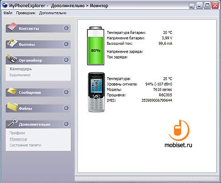Viewport: 221px width, 183px height.
Task: Open Состояние памяти memory status
Action: (25, 145)
